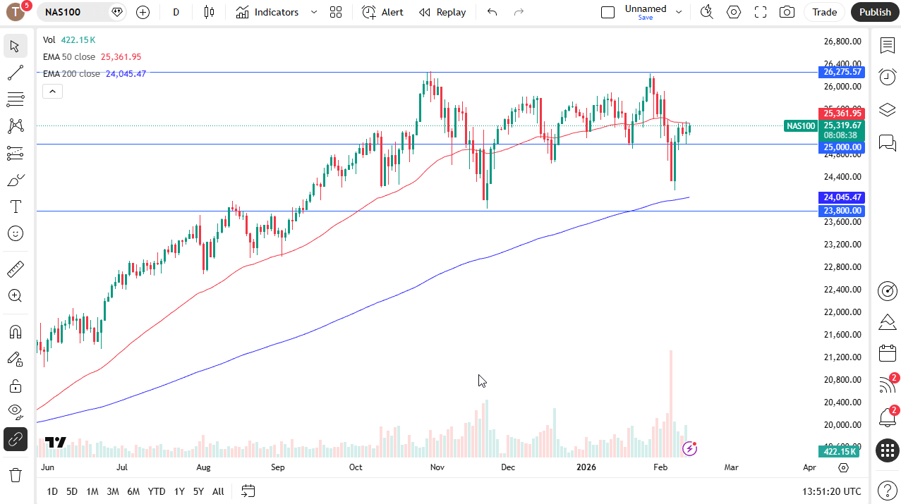901x504 pixels.
Task: Open the Pine editor mountain icon
Action: coord(887,322)
